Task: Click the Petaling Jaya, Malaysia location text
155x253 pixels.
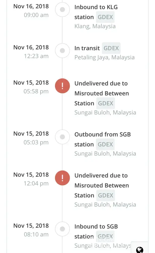Action: pyautogui.click(x=104, y=57)
